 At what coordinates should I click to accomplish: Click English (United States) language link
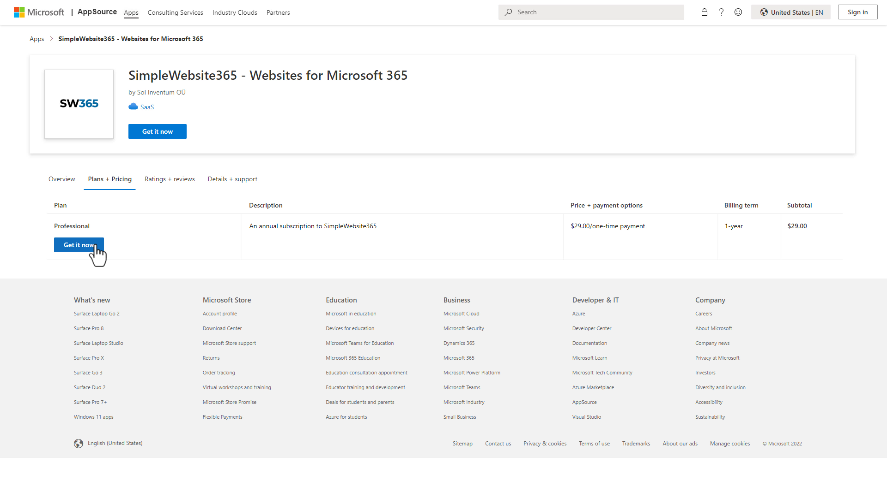pos(115,443)
